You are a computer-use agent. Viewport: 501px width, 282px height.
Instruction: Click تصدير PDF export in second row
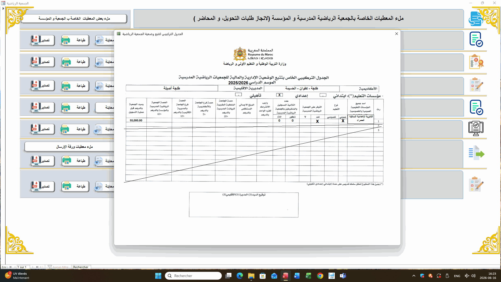pyautogui.click(x=43, y=62)
